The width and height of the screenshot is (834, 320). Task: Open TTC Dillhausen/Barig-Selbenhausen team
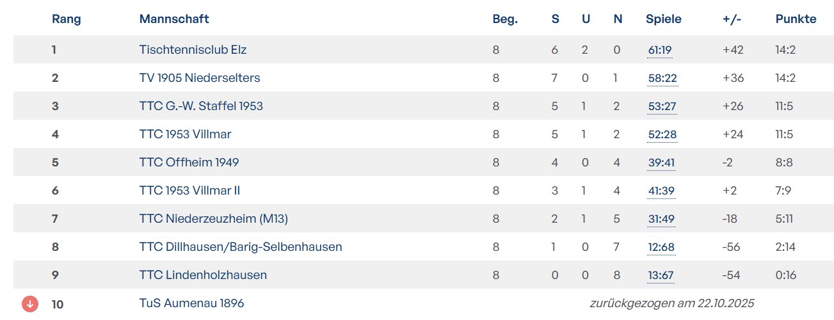pyautogui.click(x=241, y=247)
